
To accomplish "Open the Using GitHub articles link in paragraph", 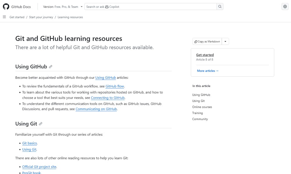I will 106,78.
